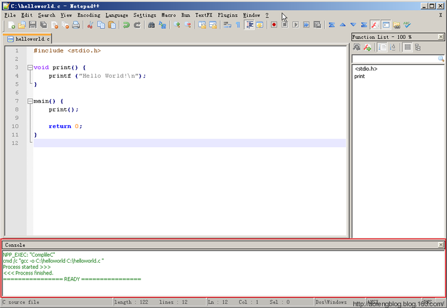Close the Console panel
This screenshot has width=447, height=308.
point(440,245)
